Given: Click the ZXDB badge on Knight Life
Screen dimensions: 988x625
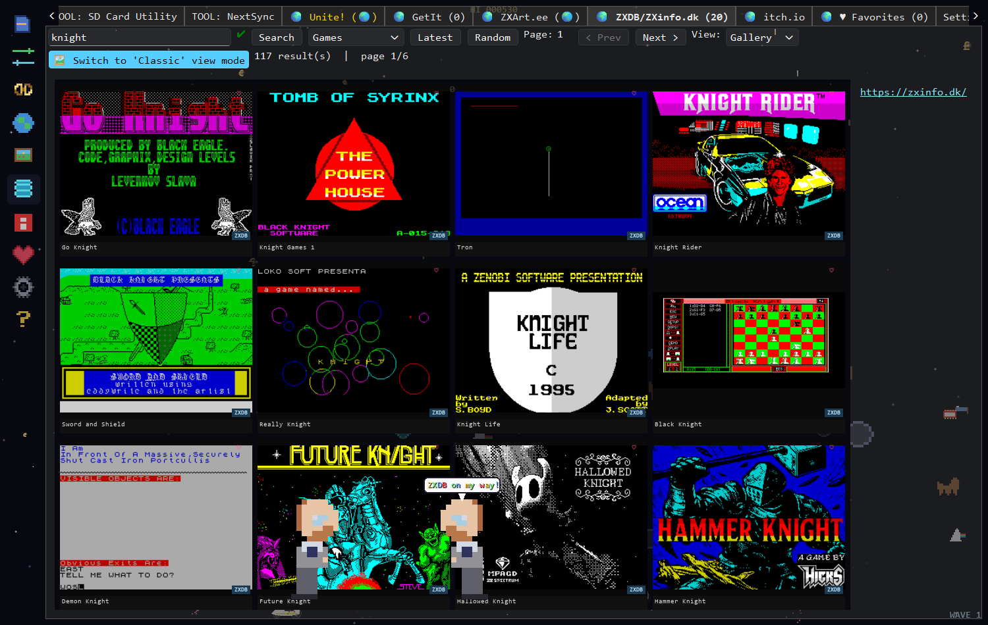Looking at the screenshot, I should coord(636,413).
